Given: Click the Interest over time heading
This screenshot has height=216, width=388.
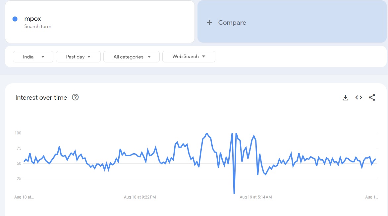Looking at the screenshot, I should pos(41,97).
